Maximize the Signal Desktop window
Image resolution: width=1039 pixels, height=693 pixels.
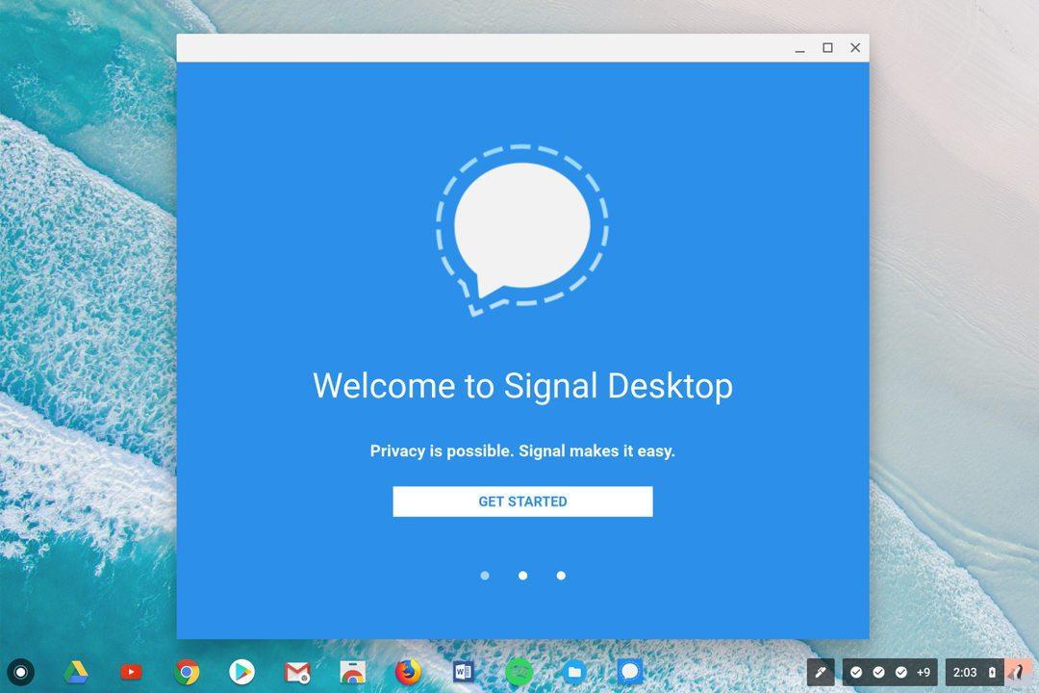(827, 48)
